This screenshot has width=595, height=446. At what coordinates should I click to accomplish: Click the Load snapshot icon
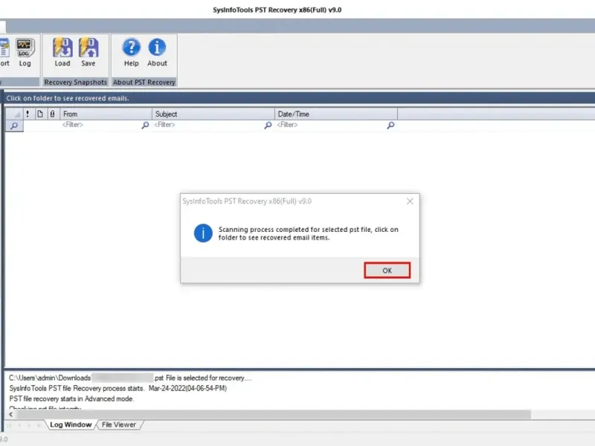pyautogui.click(x=62, y=53)
